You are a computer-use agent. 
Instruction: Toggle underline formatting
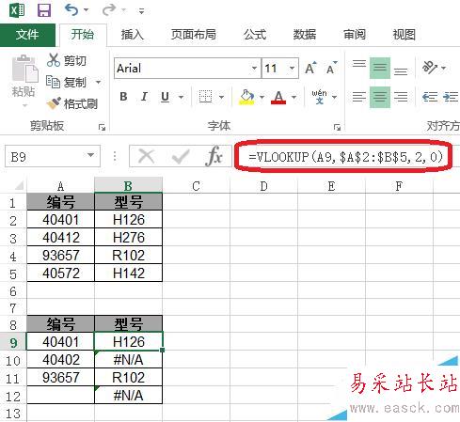[x=165, y=97]
